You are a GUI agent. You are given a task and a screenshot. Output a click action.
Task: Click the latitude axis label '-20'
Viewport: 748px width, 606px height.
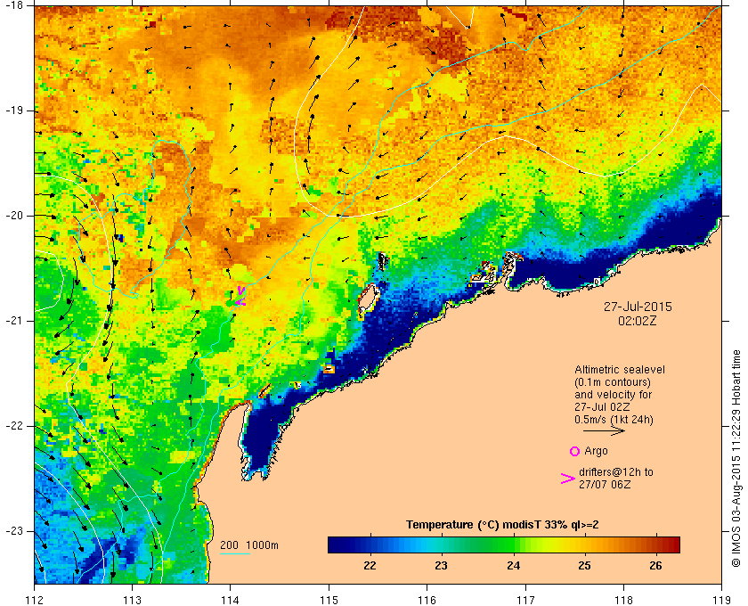point(12,216)
